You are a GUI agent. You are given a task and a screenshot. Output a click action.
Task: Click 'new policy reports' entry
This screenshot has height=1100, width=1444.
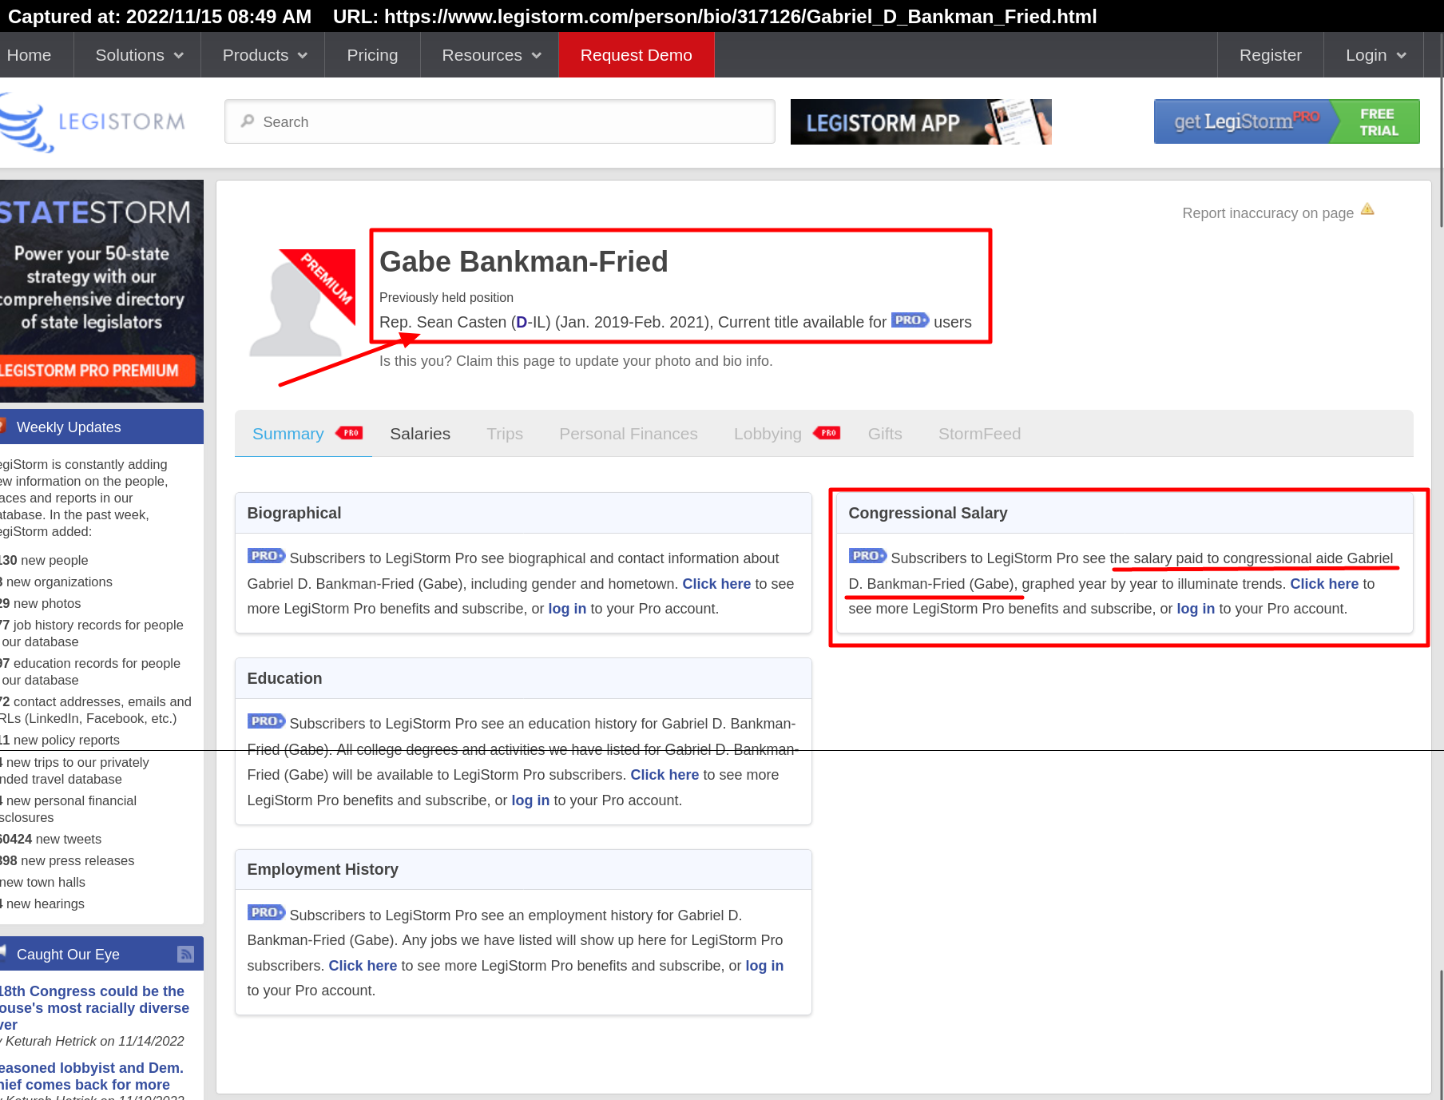click(60, 740)
